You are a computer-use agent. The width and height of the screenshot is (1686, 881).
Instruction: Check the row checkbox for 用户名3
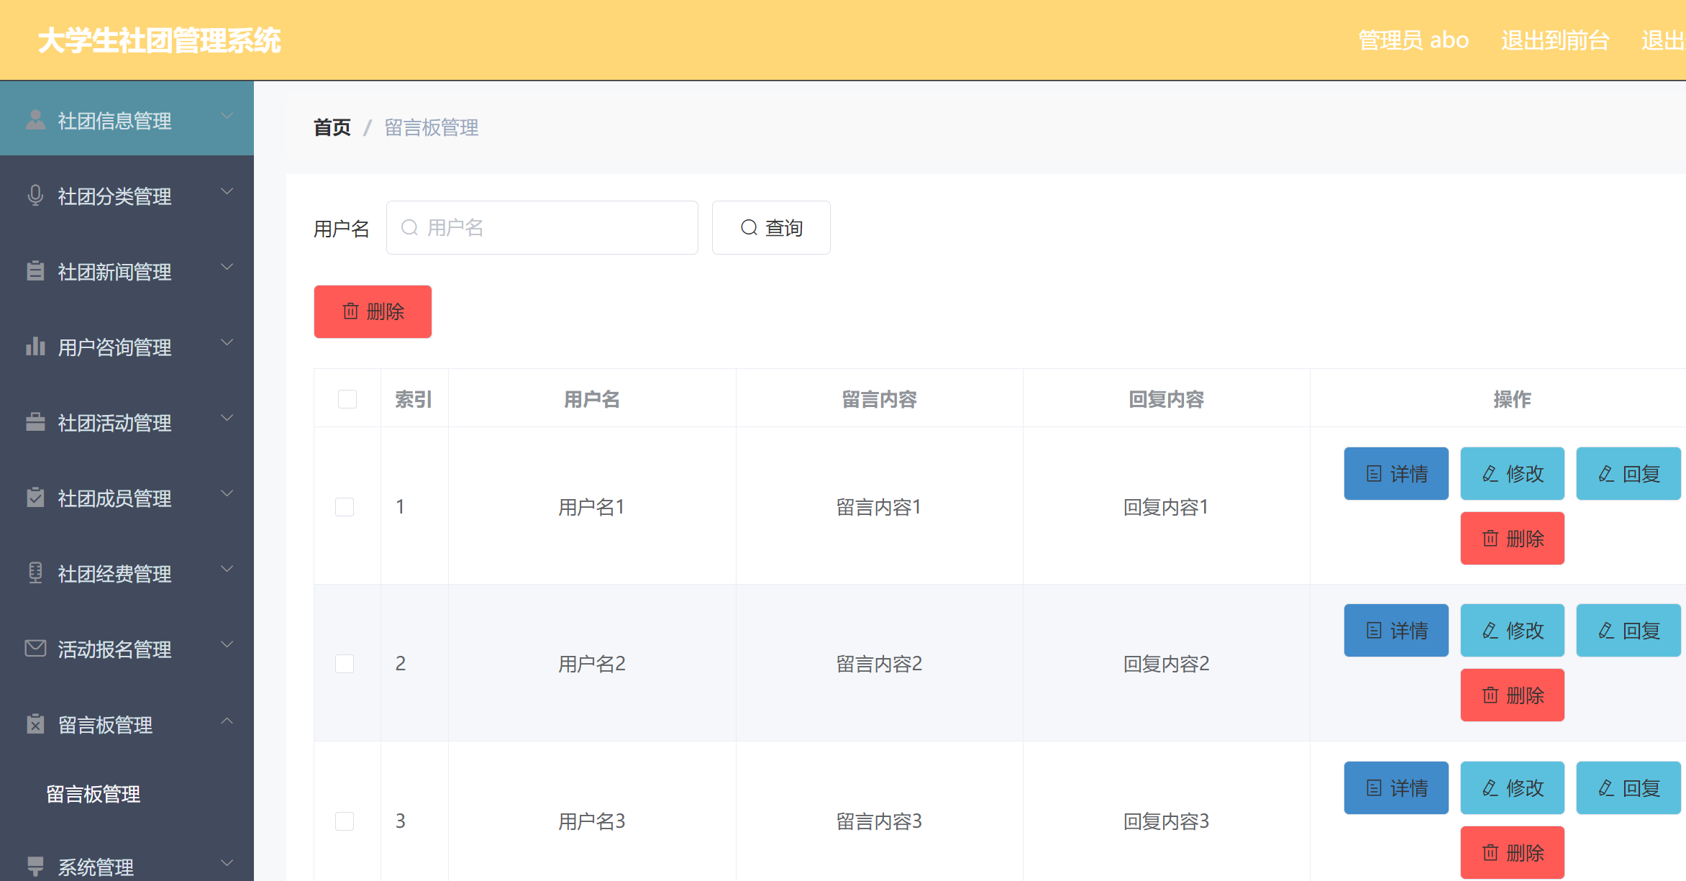[x=345, y=821]
